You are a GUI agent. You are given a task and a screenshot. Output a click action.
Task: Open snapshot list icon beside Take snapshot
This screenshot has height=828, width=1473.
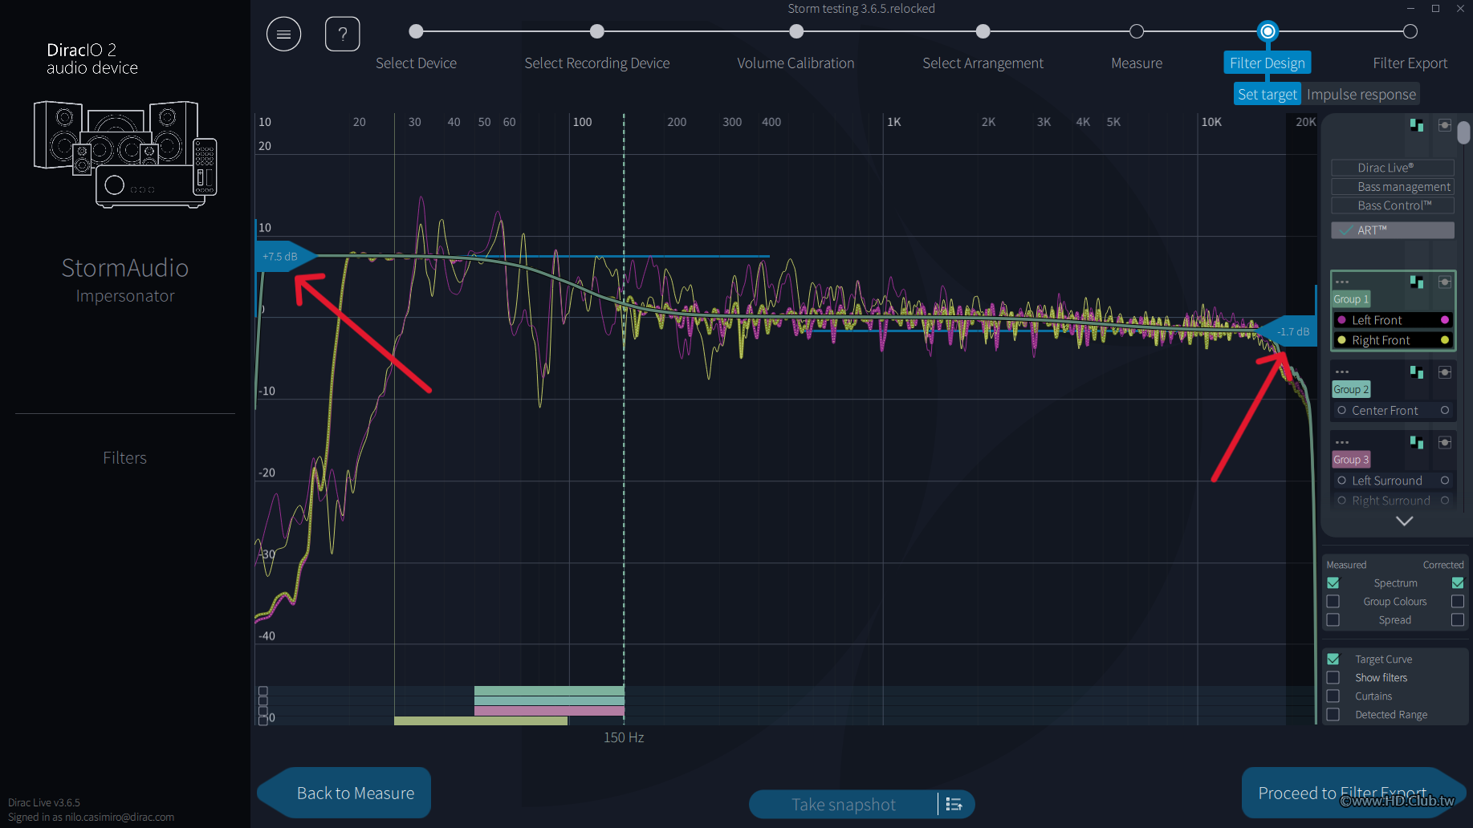tap(954, 804)
